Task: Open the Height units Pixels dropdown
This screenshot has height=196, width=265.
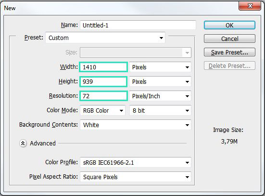Action: (160, 82)
